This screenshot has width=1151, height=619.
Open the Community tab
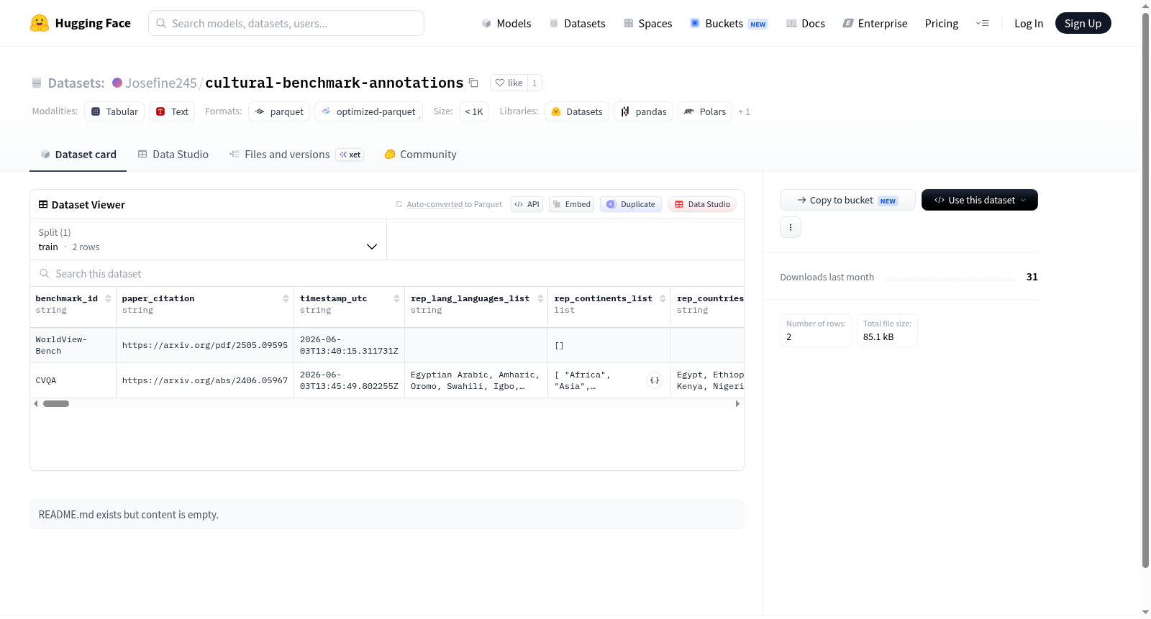pyautogui.click(x=420, y=154)
